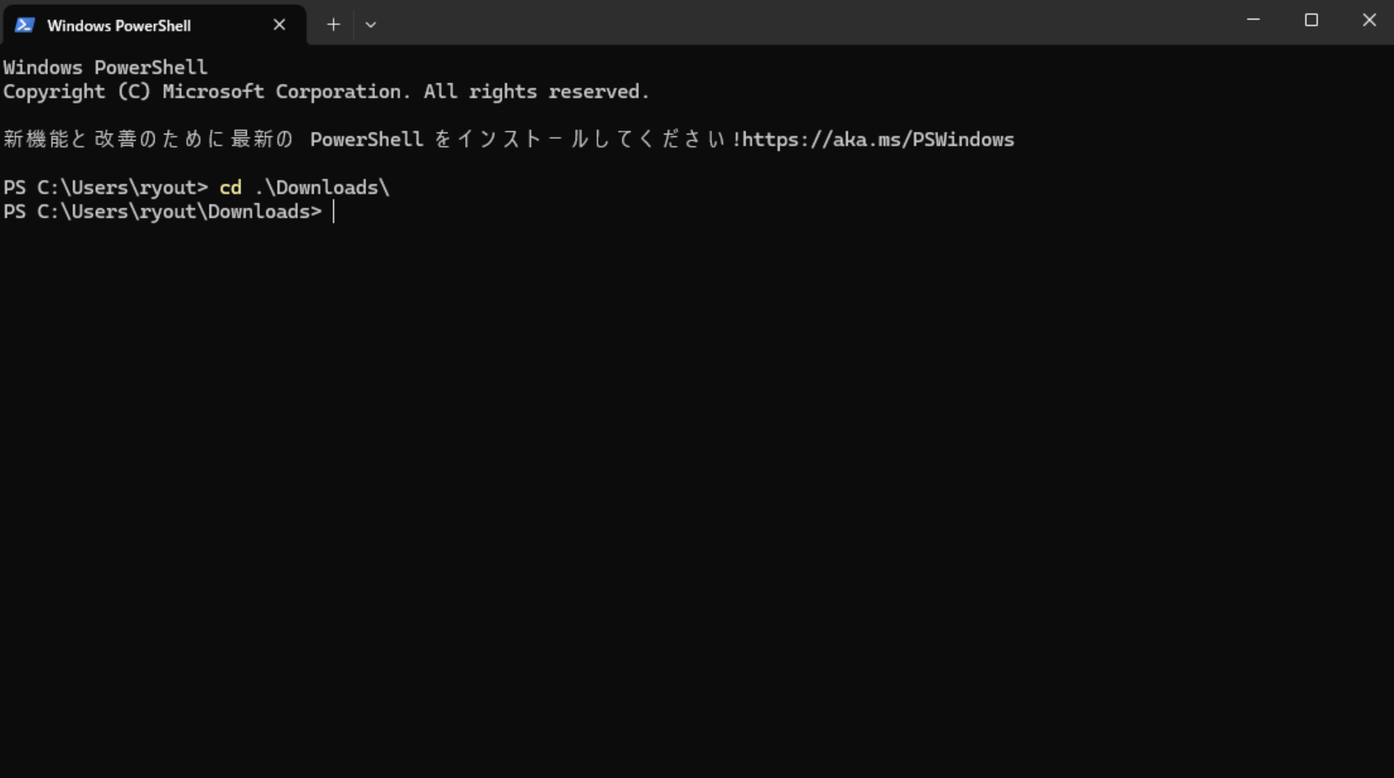Image resolution: width=1394 pixels, height=778 pixels.
Task: Close the Windows PowerShell tab
Action: tap(279, 25)
